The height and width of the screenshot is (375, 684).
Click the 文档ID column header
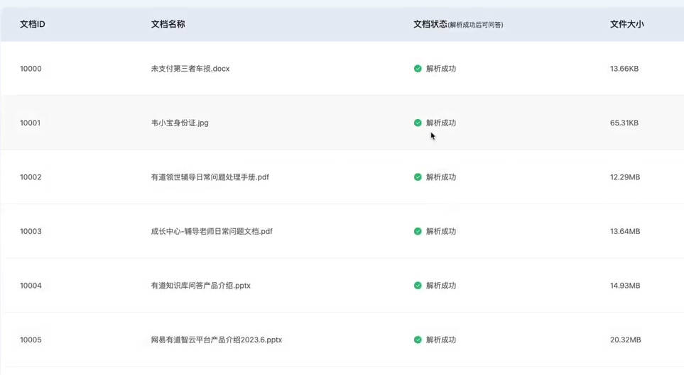[x=32, y=24]
